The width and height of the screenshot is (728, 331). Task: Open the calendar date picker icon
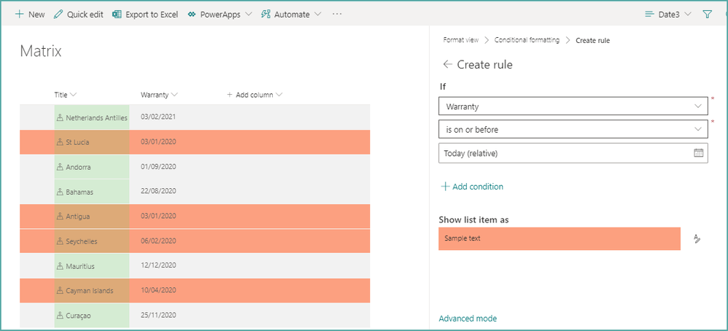tap(698, 153)
